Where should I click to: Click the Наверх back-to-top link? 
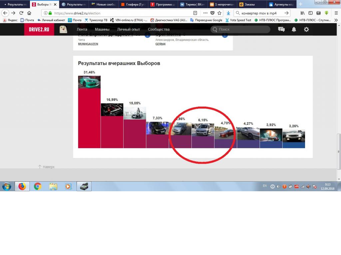click(46, 167)
